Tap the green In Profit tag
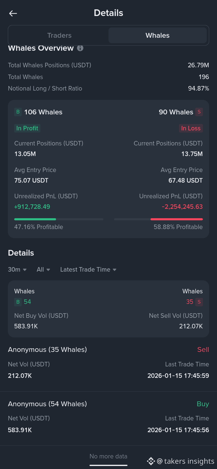This screenshot has width=217, height=469. (27, 128)
